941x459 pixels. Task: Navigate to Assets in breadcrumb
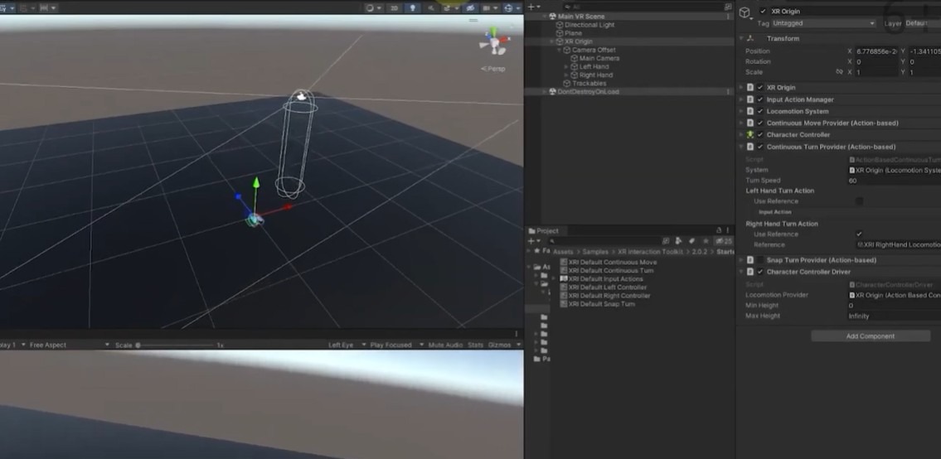pos(562,252)
